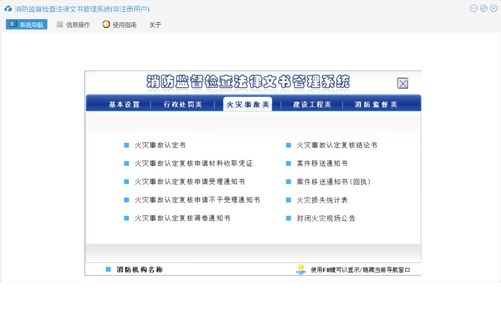Viewport: 501px width, 328px height.
Task: Open the 消防监督类 tab
Action: point(376,104)
